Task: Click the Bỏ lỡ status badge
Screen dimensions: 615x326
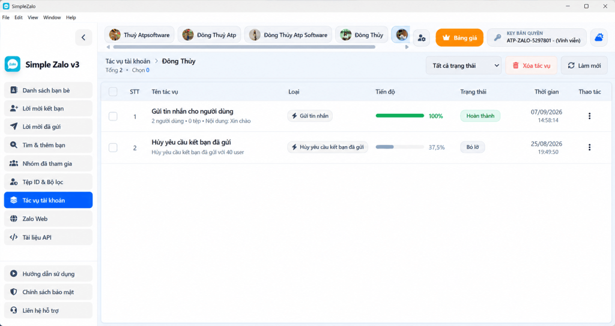Action: (x=473, y=147)
